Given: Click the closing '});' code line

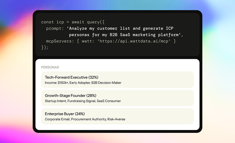Looking at the screenshot, I should (x=45, y=47).
